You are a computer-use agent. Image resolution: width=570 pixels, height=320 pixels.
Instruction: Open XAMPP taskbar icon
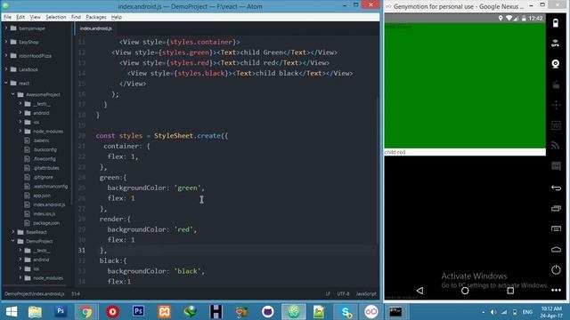[x=164, y=312]
